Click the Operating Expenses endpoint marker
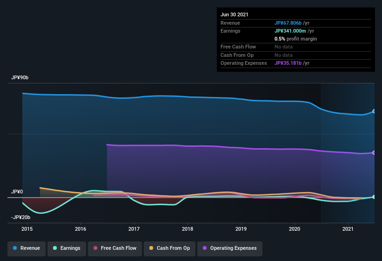Image resolution: width=382 pixels, height=261 pixels. click(x=374, y=153)
